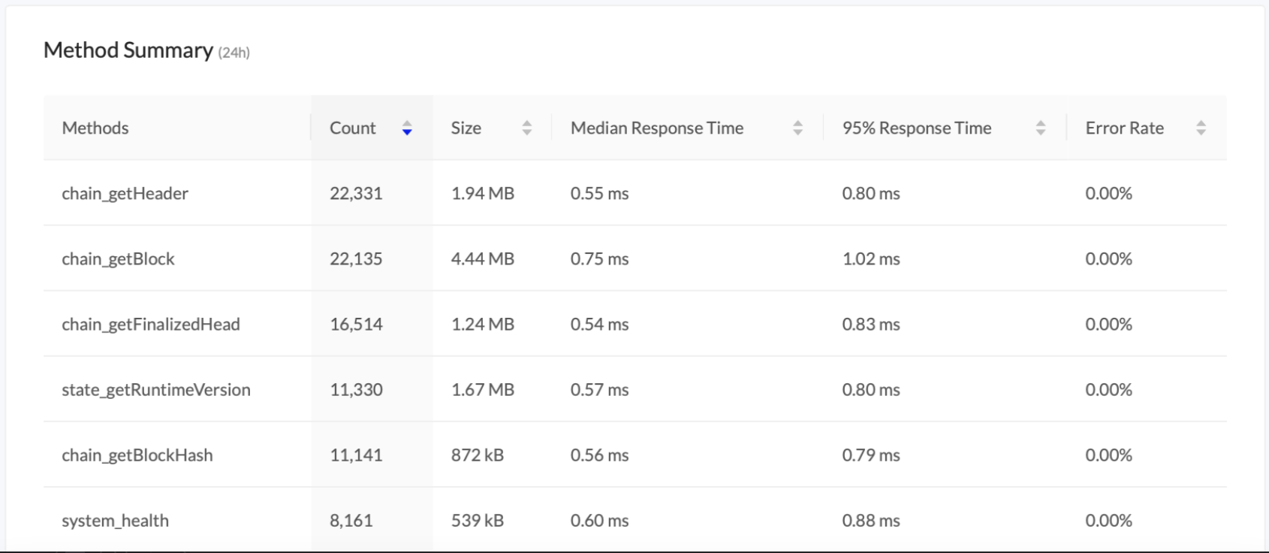Select the chain_getHeader method row
1269x553 pixels.
(125, 194)
